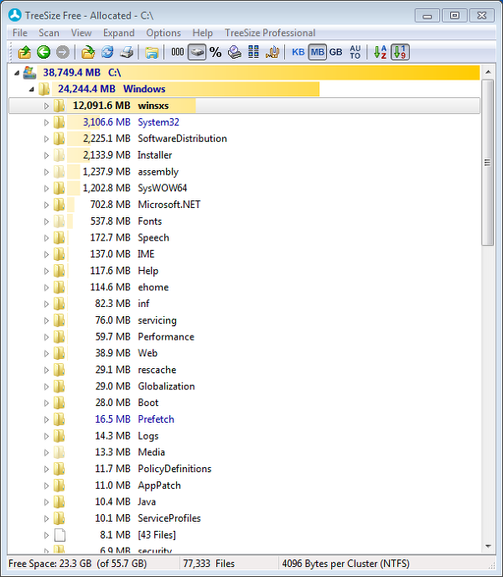This screenshot has width=503, height=577.
Task: Open the View menu
Action: pyautogui.click(x=81, y=33)
